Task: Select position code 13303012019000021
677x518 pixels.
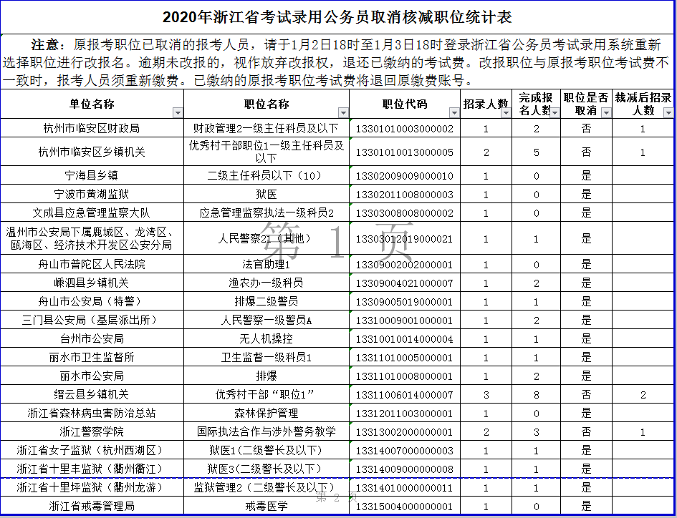Action: 405,238
